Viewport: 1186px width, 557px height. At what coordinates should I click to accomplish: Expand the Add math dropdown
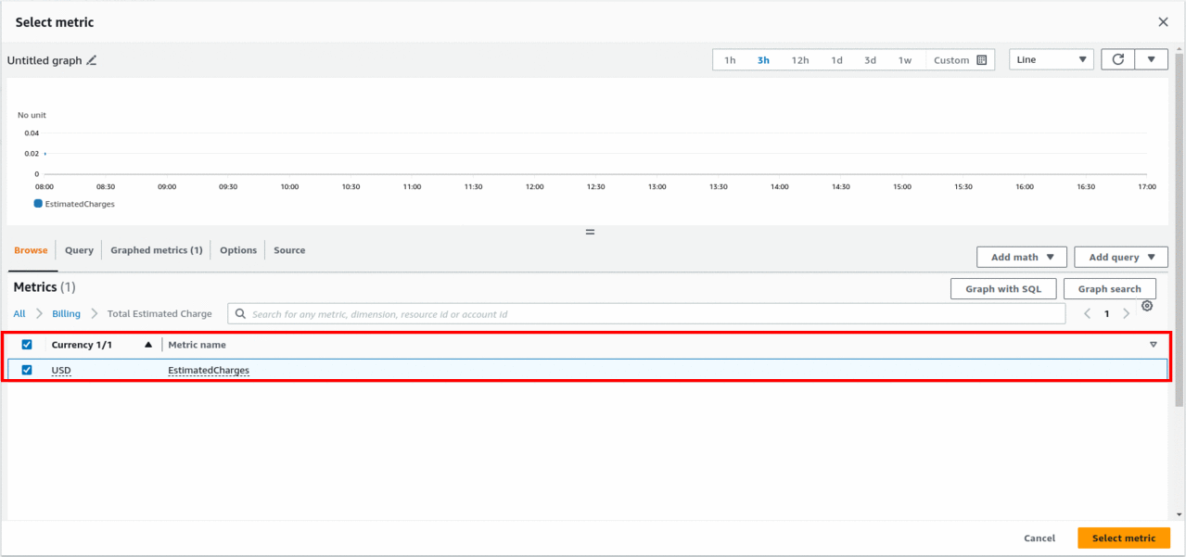(1022, 257)
